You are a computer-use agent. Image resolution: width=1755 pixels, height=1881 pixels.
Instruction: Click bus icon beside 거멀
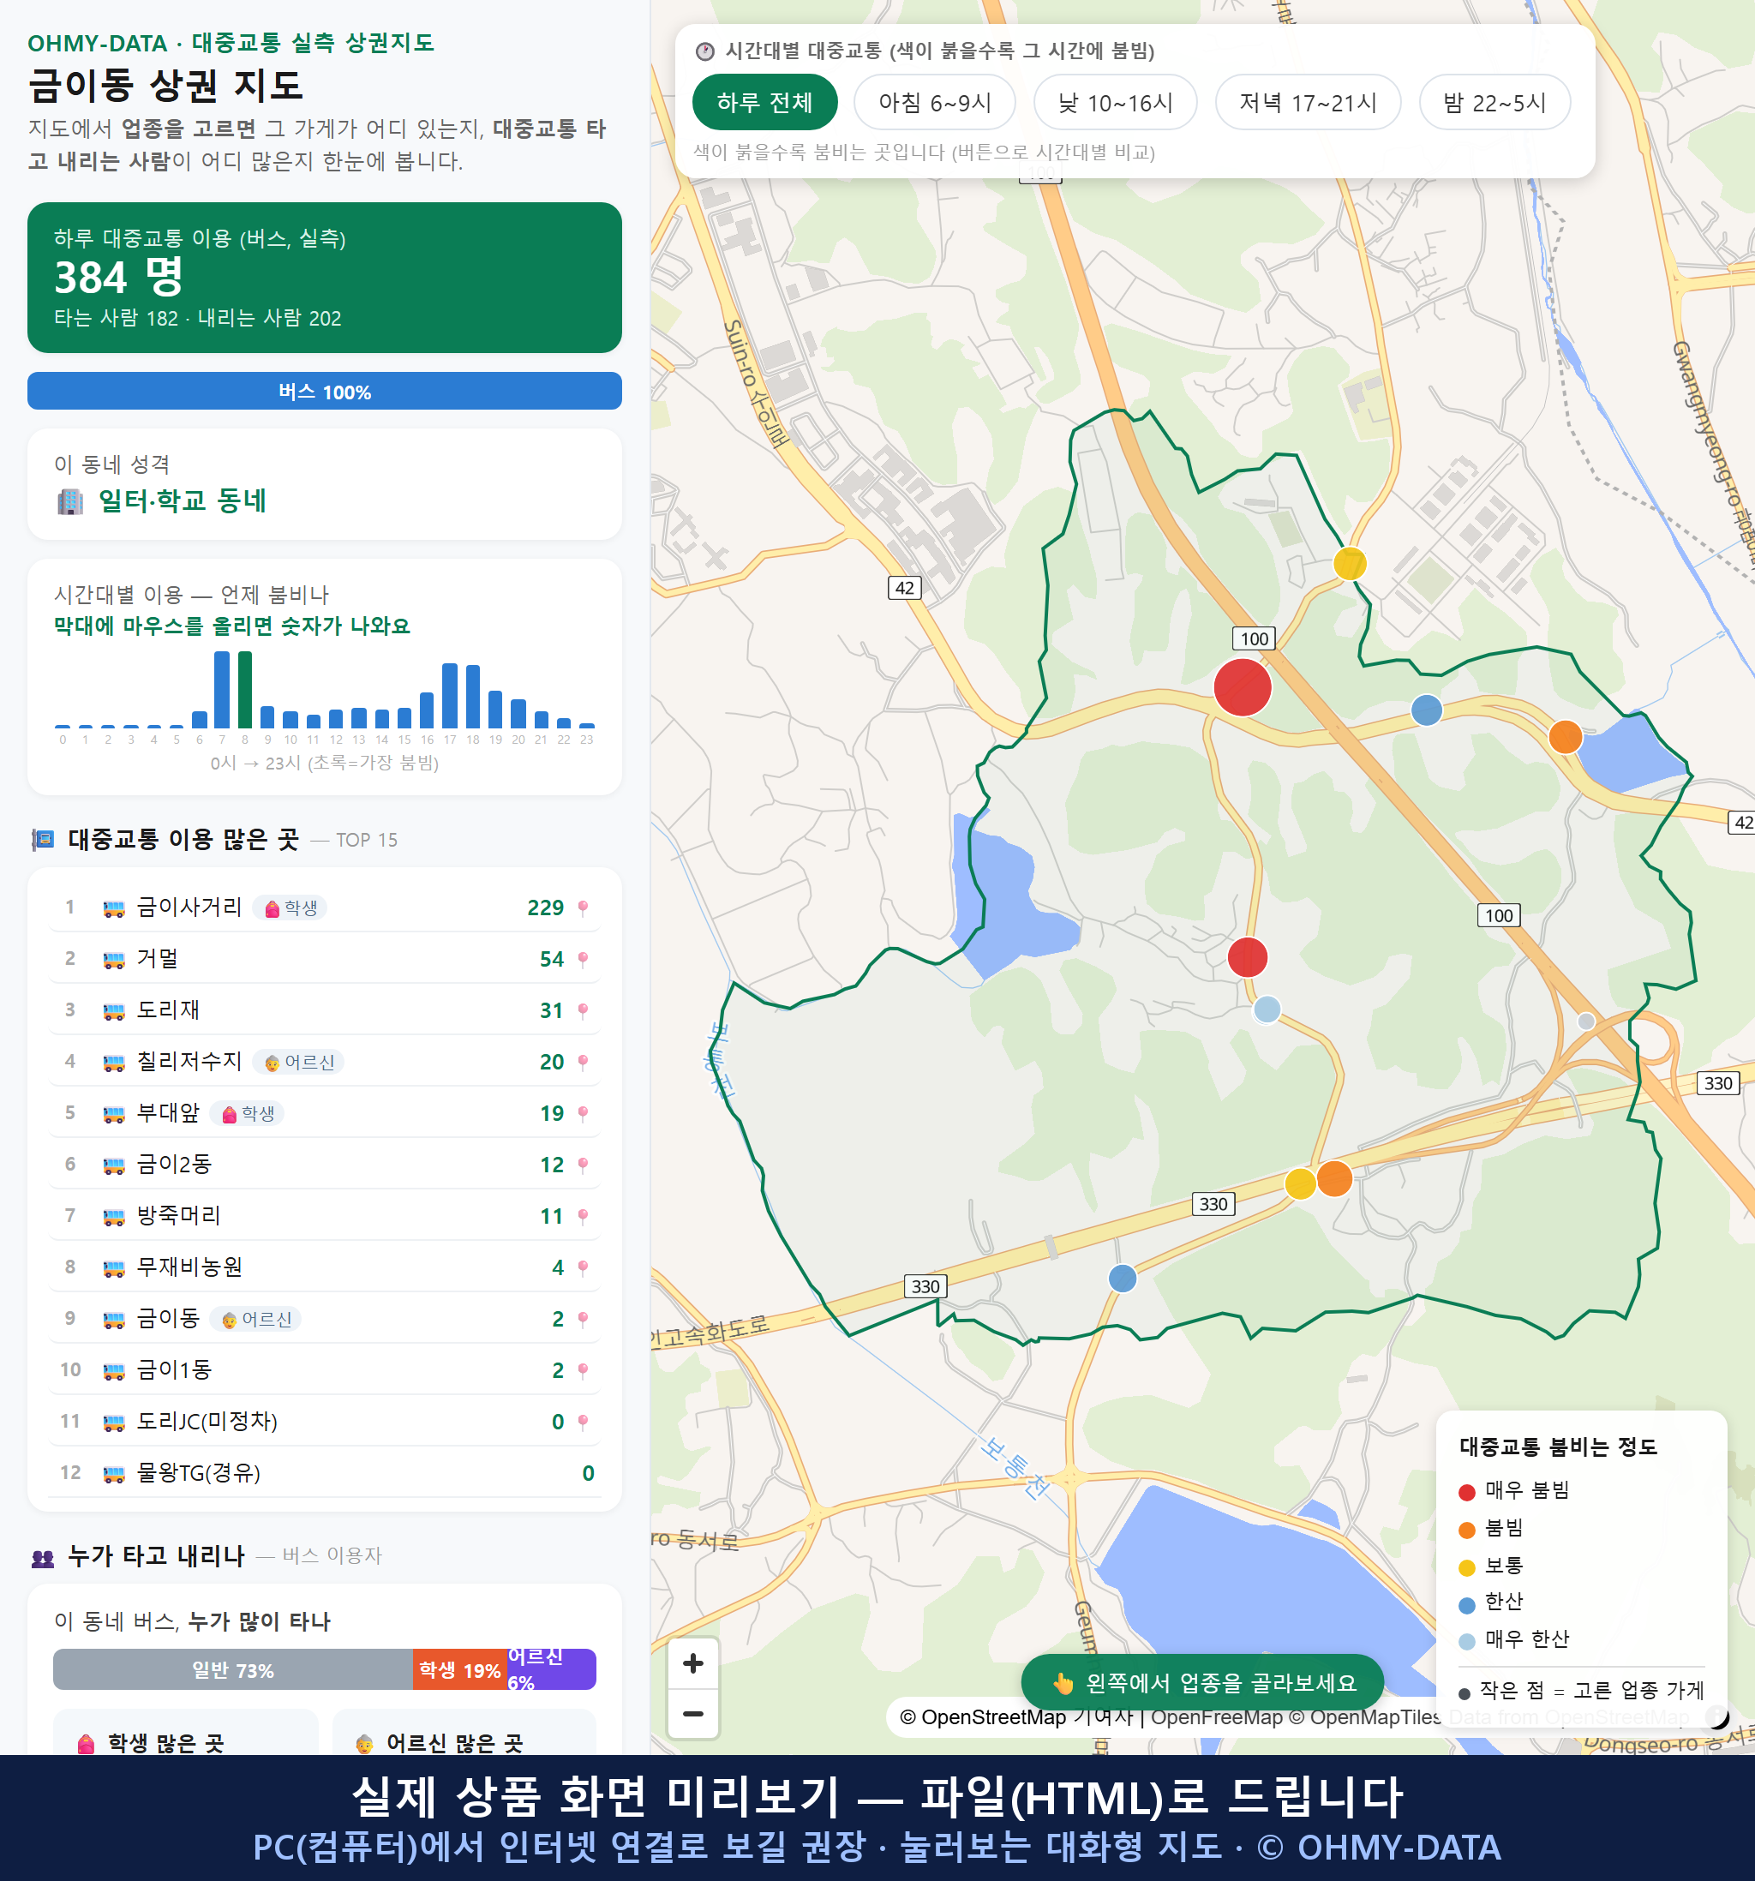[x=113, y=961]
